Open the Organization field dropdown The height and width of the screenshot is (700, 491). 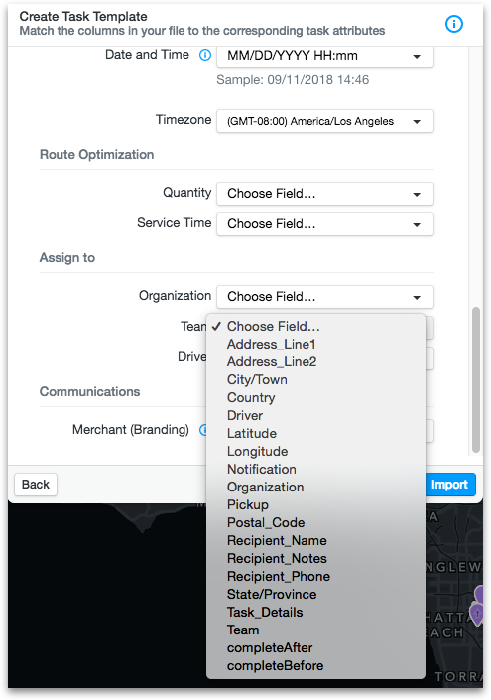325,297
